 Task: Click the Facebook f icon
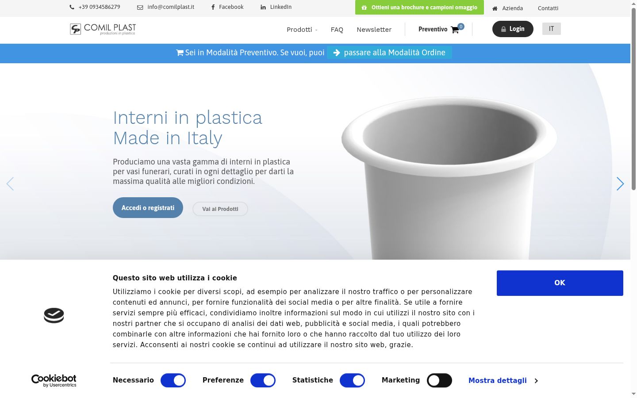[x=213, y=7]
